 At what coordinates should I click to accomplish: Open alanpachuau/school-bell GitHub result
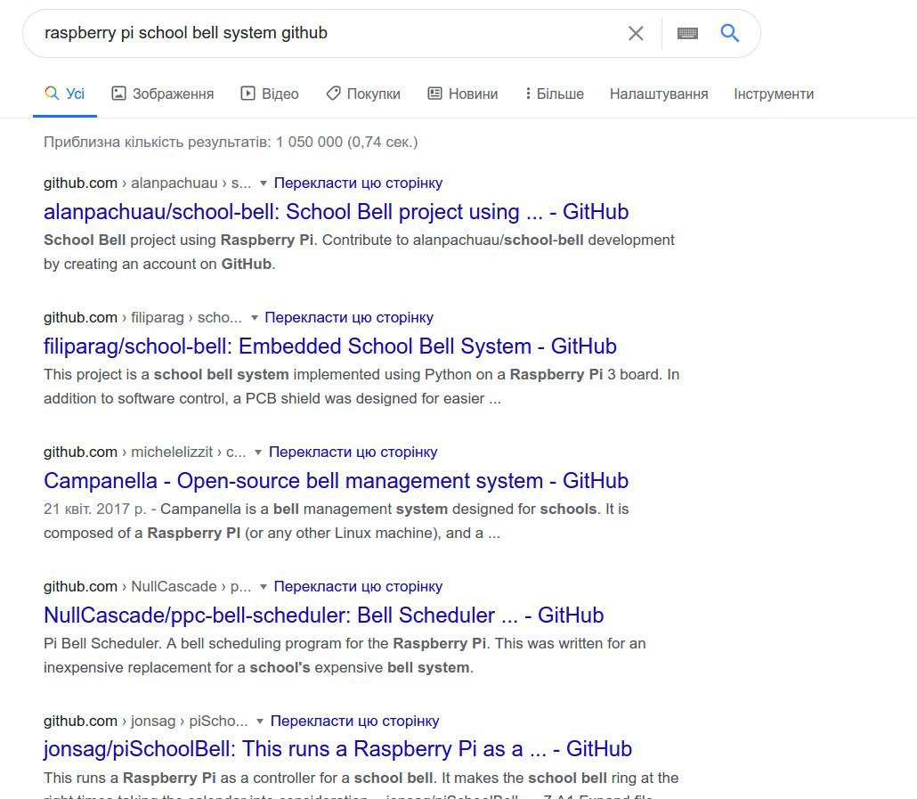click(336, 212)
